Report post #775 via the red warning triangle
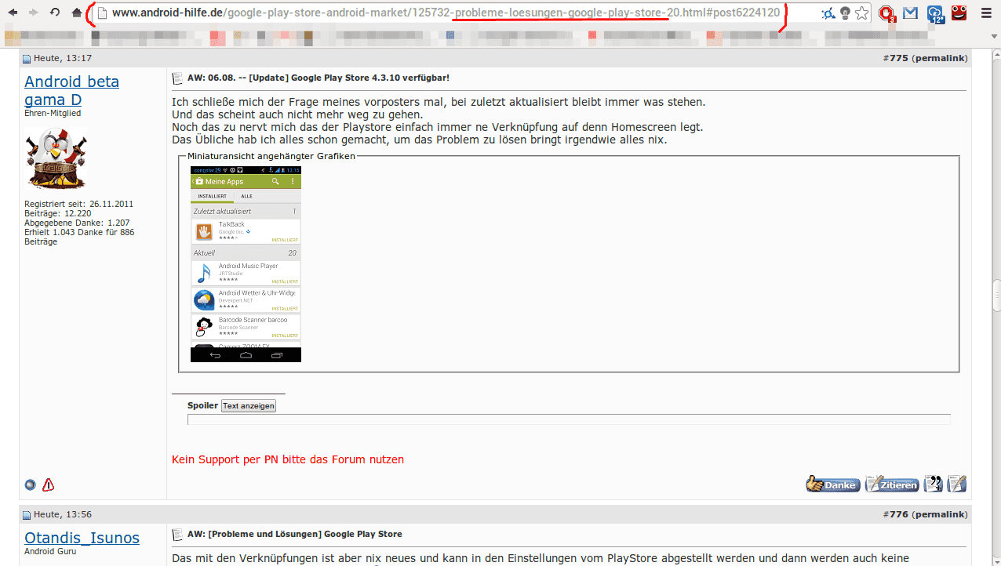Viewport: 1001px width, 566px height. (x=49, y=484)
